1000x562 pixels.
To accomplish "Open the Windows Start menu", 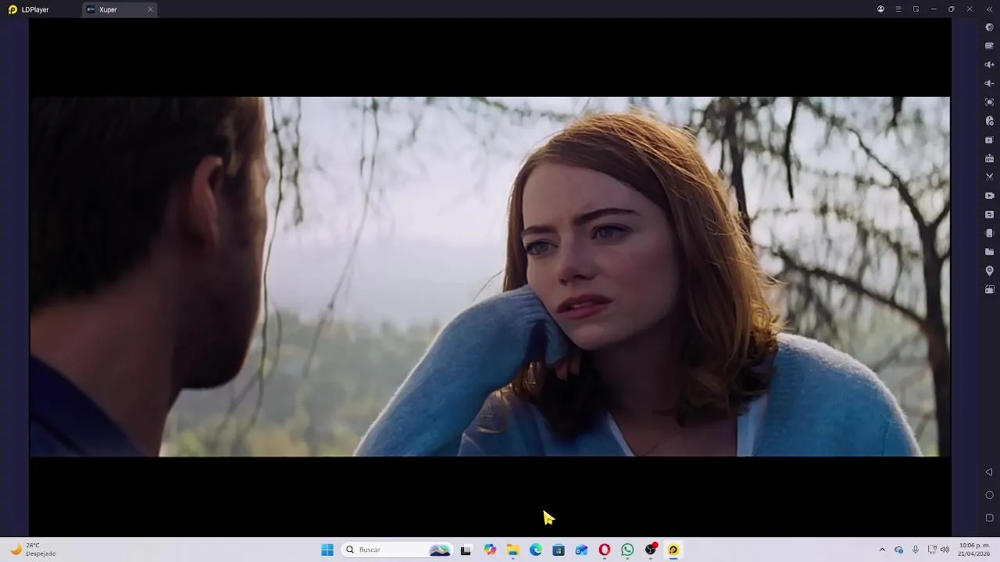I will tap(327, 550).
